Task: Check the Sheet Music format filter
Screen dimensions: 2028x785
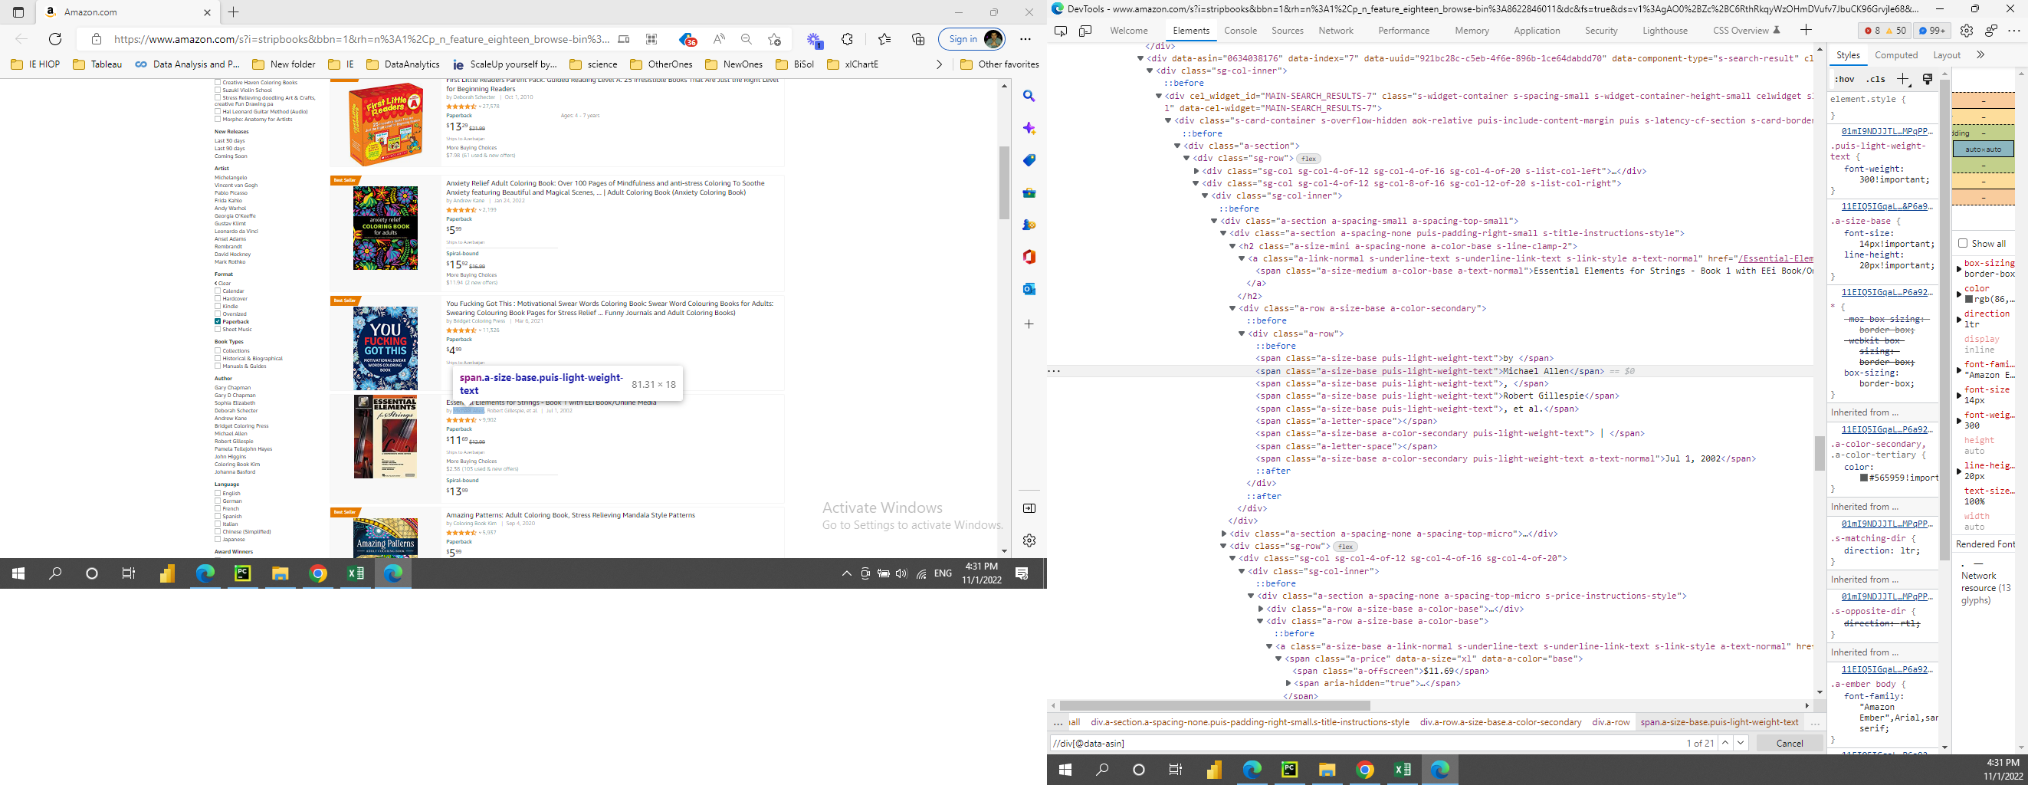Action: (218, 329)
